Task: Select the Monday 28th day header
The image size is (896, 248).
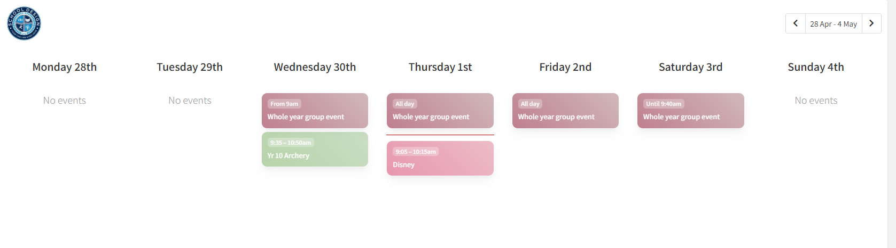Action: [x=65, y=67]
